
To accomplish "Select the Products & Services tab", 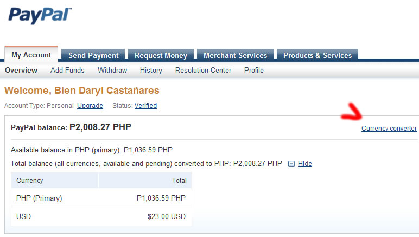I will 318,55.
